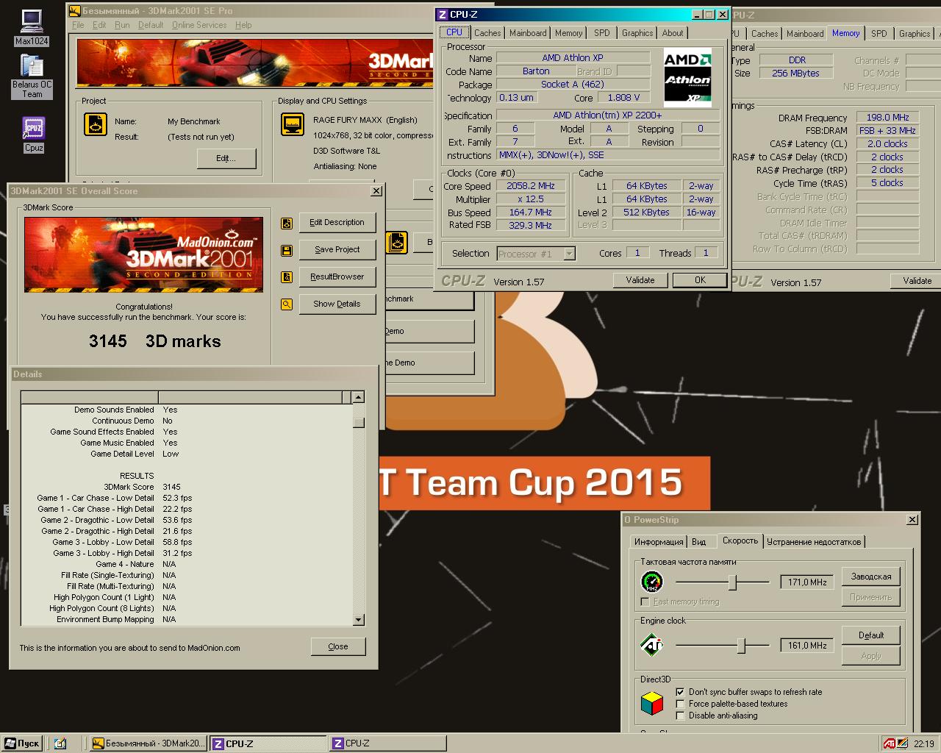This screenshot has width=941, height=753.
Task: Click Edit Description button
Action: [x=337, y=223]
